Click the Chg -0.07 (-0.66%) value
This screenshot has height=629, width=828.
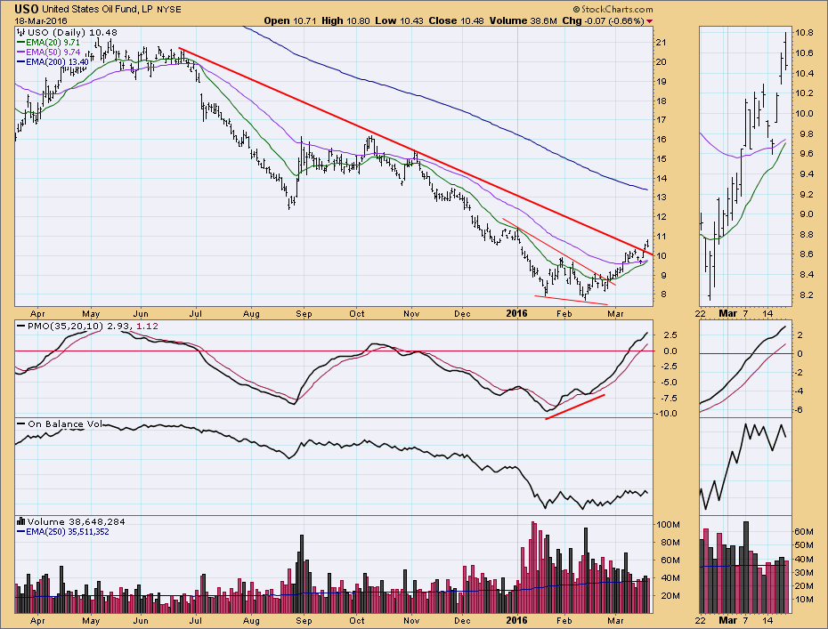click(603, 21)
